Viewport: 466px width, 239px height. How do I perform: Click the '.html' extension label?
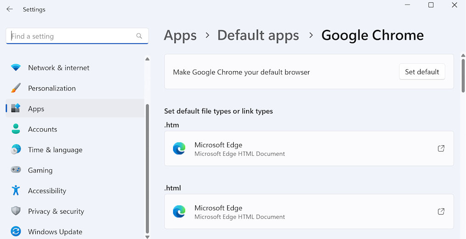[x=172, y=188]
